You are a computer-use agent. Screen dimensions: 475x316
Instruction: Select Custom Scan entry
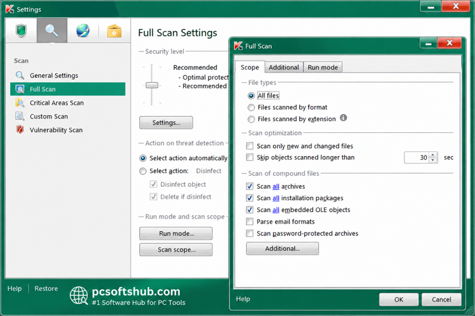(49, 117)
